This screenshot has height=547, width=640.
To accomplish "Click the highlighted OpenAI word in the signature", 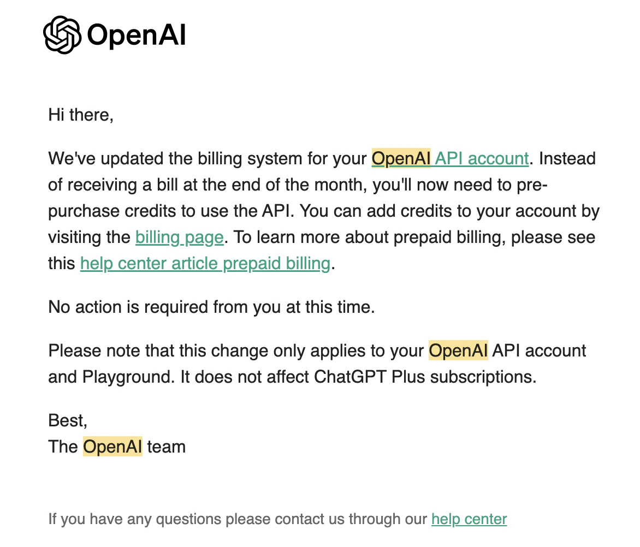I will click(x=112, y=447).
